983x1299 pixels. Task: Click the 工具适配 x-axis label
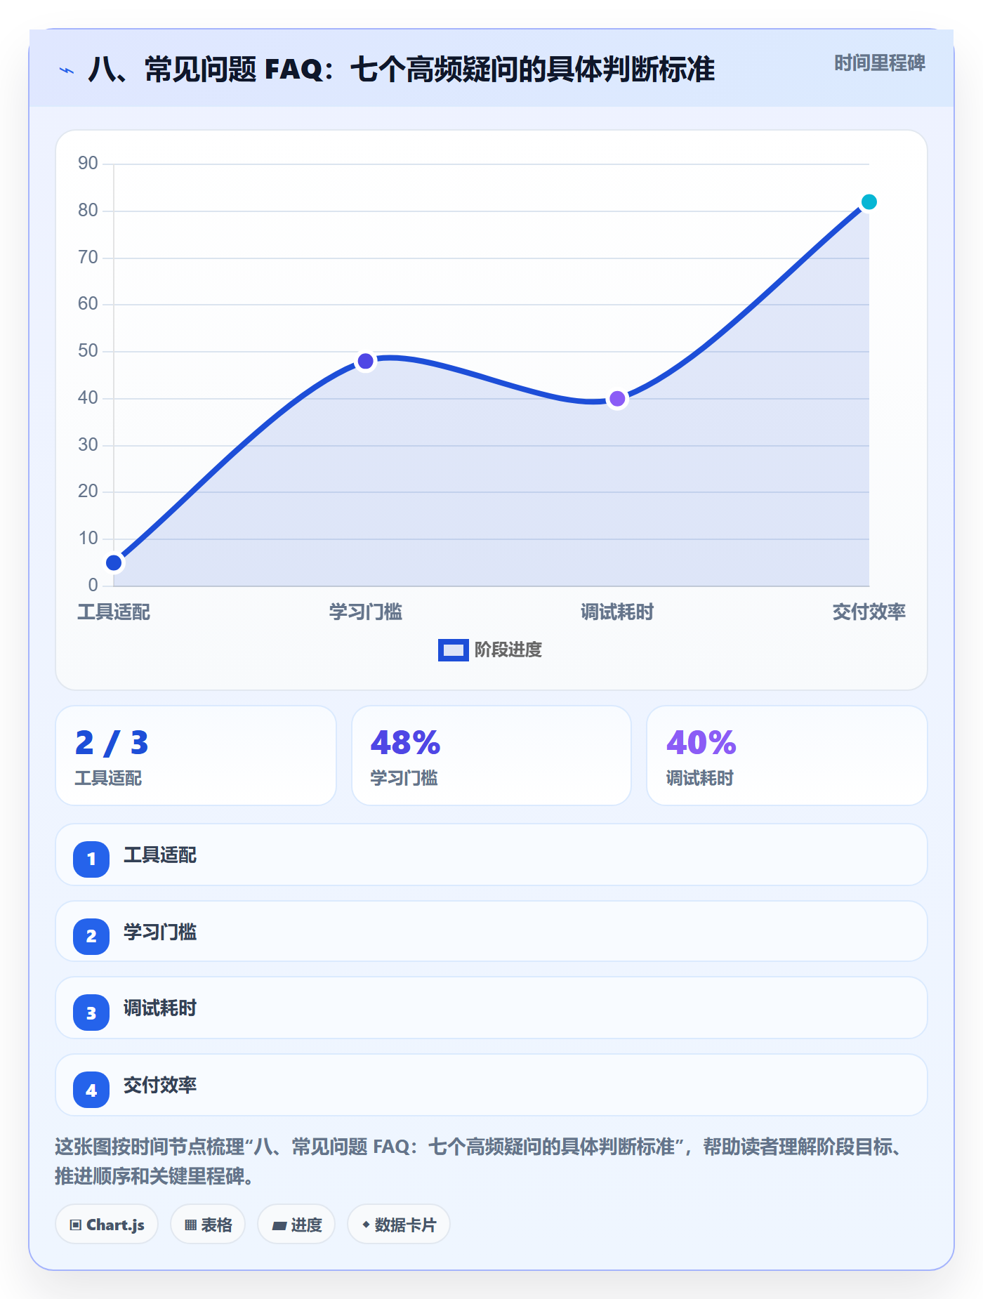(114, 612)
